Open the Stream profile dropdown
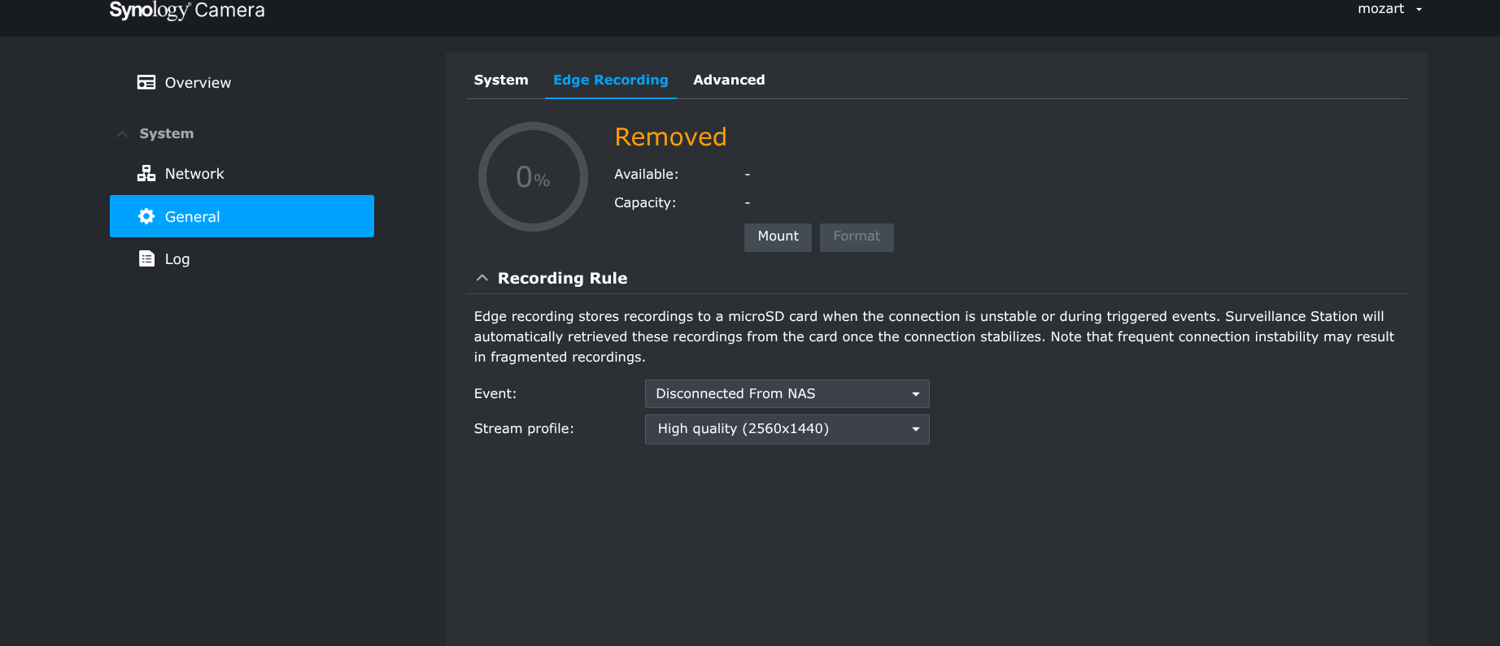 click(787, 429)
